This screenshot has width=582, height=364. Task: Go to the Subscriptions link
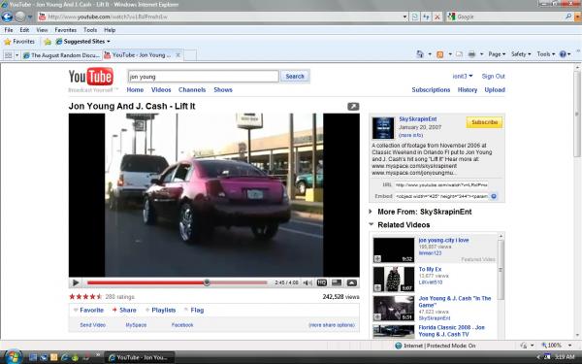tap(431, 90)
